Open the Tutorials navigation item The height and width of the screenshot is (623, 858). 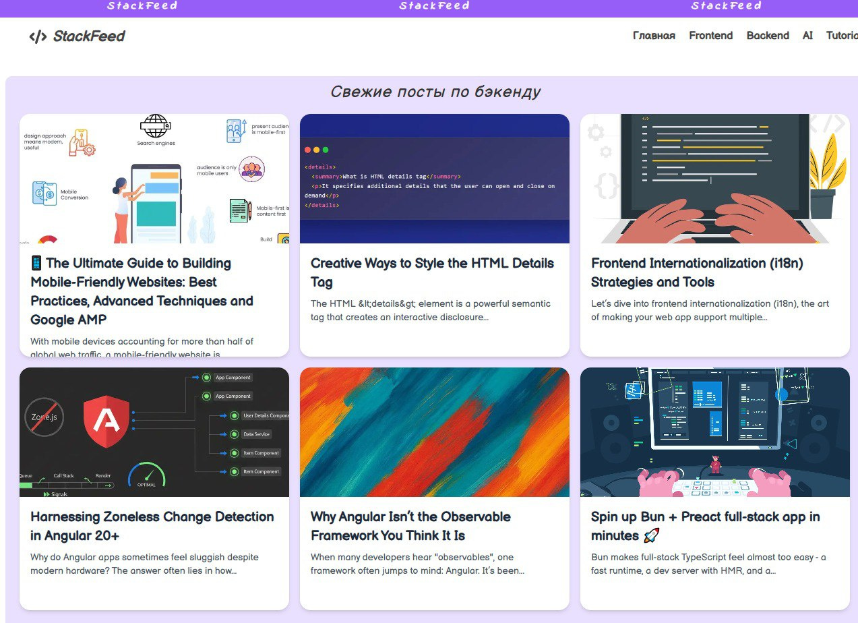click(x=842, y=36)
